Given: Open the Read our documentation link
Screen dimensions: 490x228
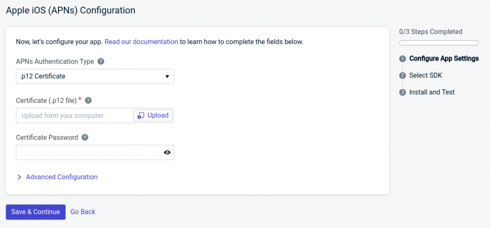Looking at the screenshot, I should point(141,42).
